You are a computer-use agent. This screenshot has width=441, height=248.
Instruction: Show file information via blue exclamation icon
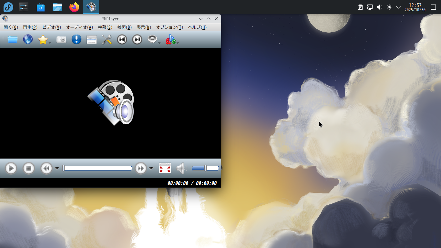click(x=77, y=40)
